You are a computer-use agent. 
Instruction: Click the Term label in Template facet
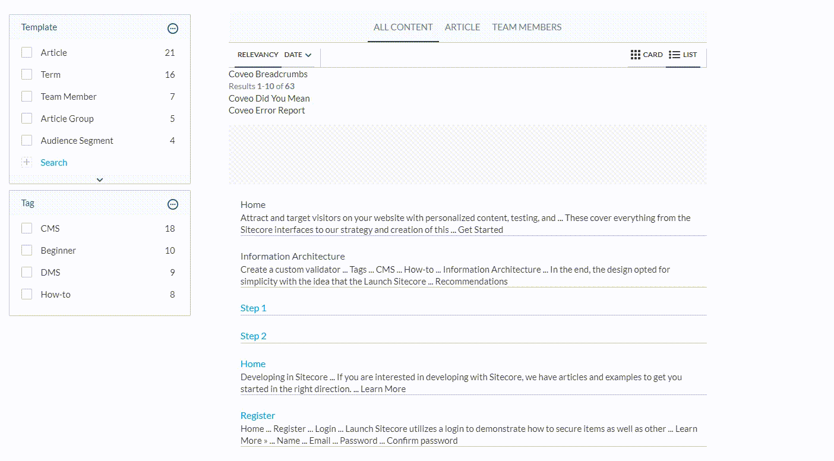click(50, 75)
